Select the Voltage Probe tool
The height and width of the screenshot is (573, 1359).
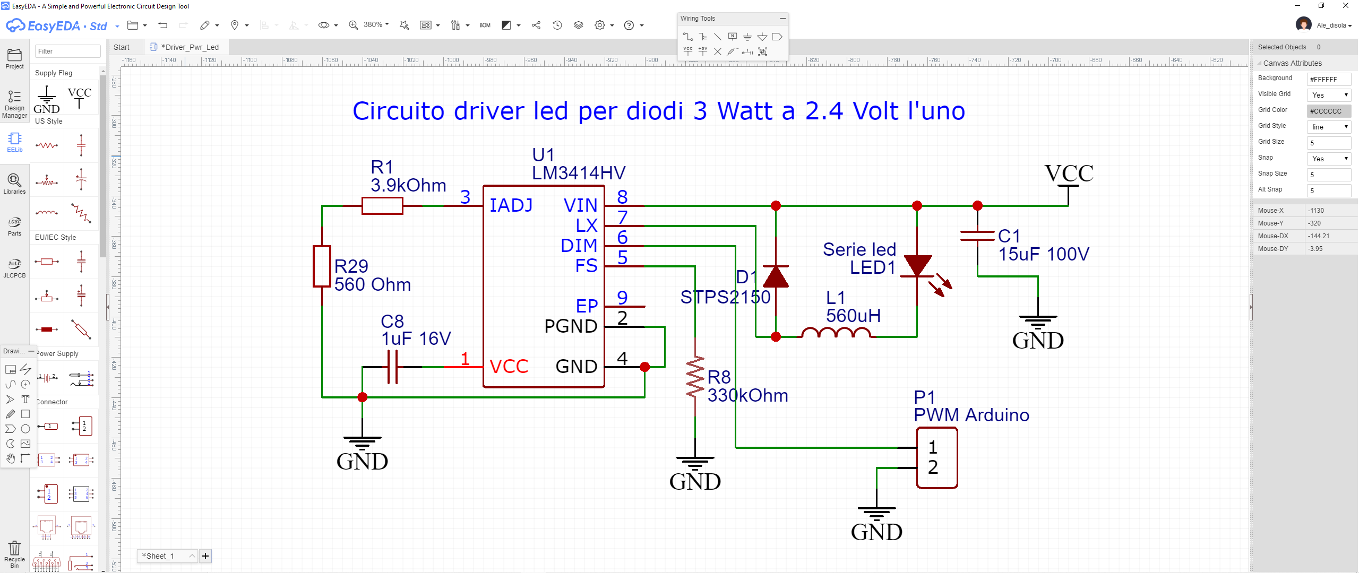pos(732,51)
